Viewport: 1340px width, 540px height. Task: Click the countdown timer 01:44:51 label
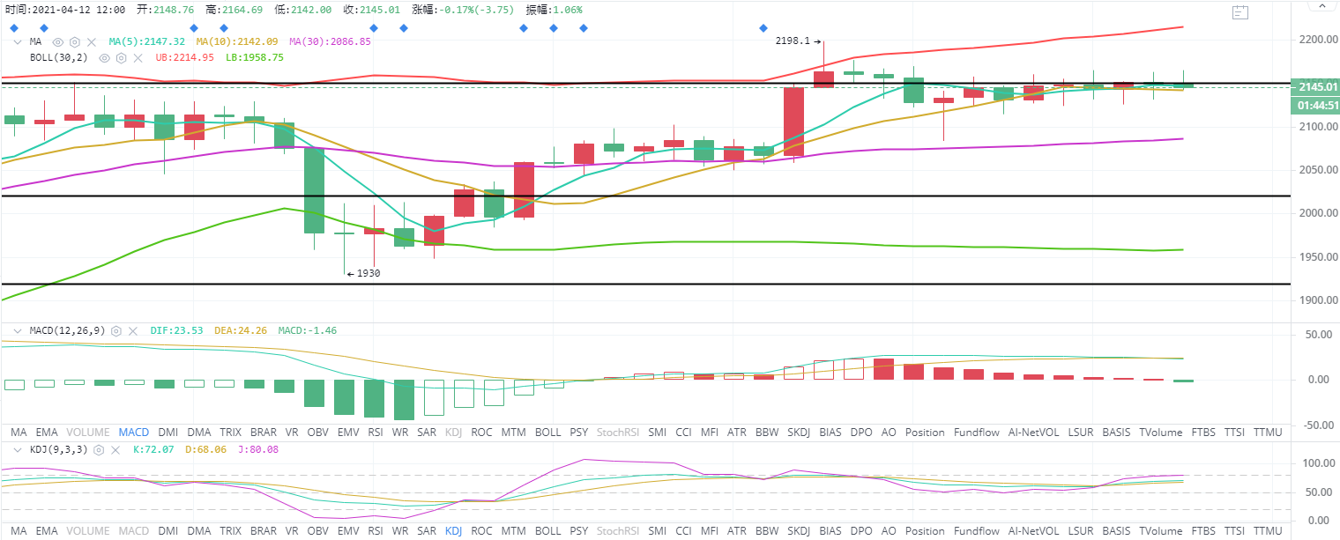1314,105
